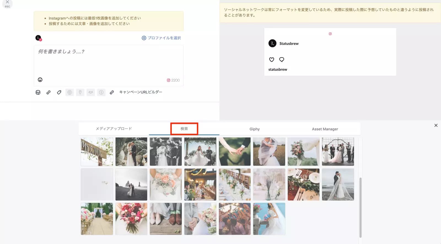
Task: Select the holding hands photo thumbnail
Action: tap(235, 152)
